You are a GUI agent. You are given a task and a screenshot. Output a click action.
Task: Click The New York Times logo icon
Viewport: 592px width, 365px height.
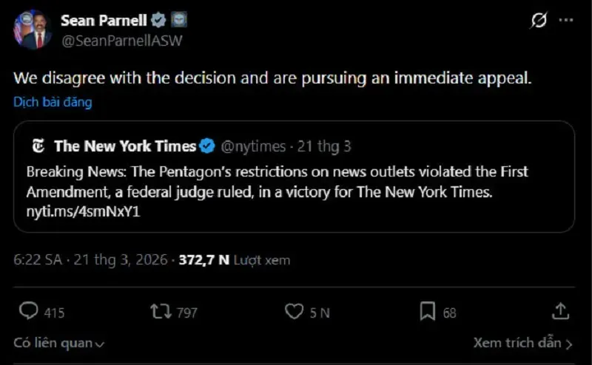pyautogui.click(x=38, y=146)
